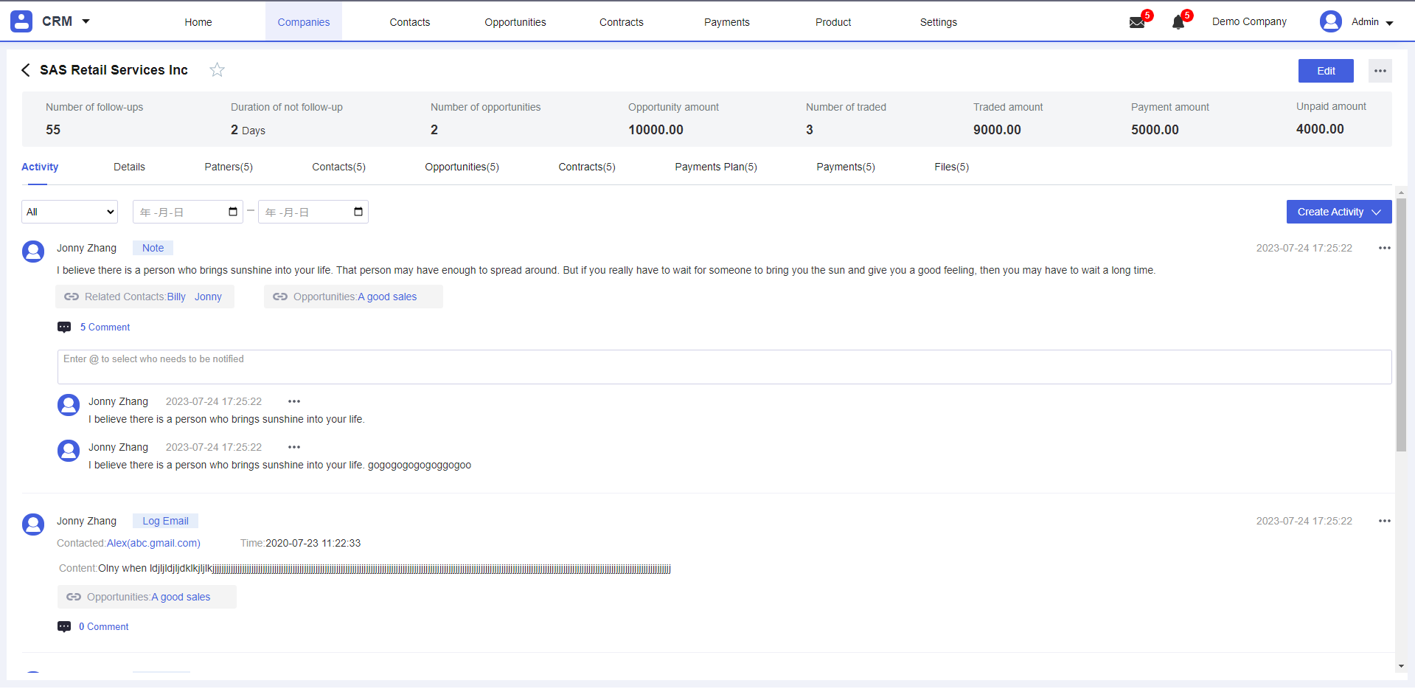Open the Product menu

833,22
